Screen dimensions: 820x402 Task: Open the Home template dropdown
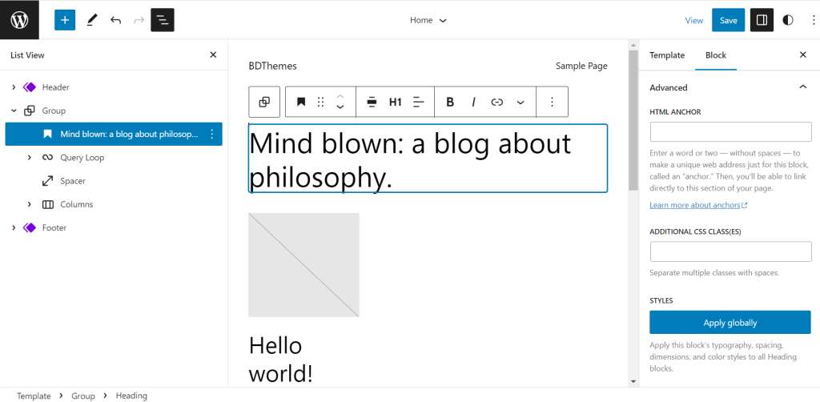(x=428, y=20)
